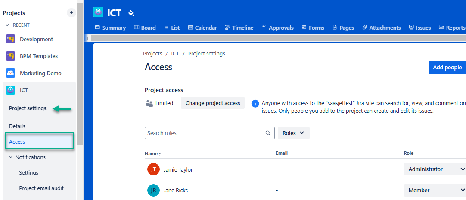Viewport: 466px width, 200px height.
Task: Click the JR avatar for Jane Ricks
Action: coord(153,191)
